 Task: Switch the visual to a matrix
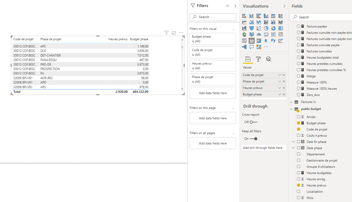[259, 41]
